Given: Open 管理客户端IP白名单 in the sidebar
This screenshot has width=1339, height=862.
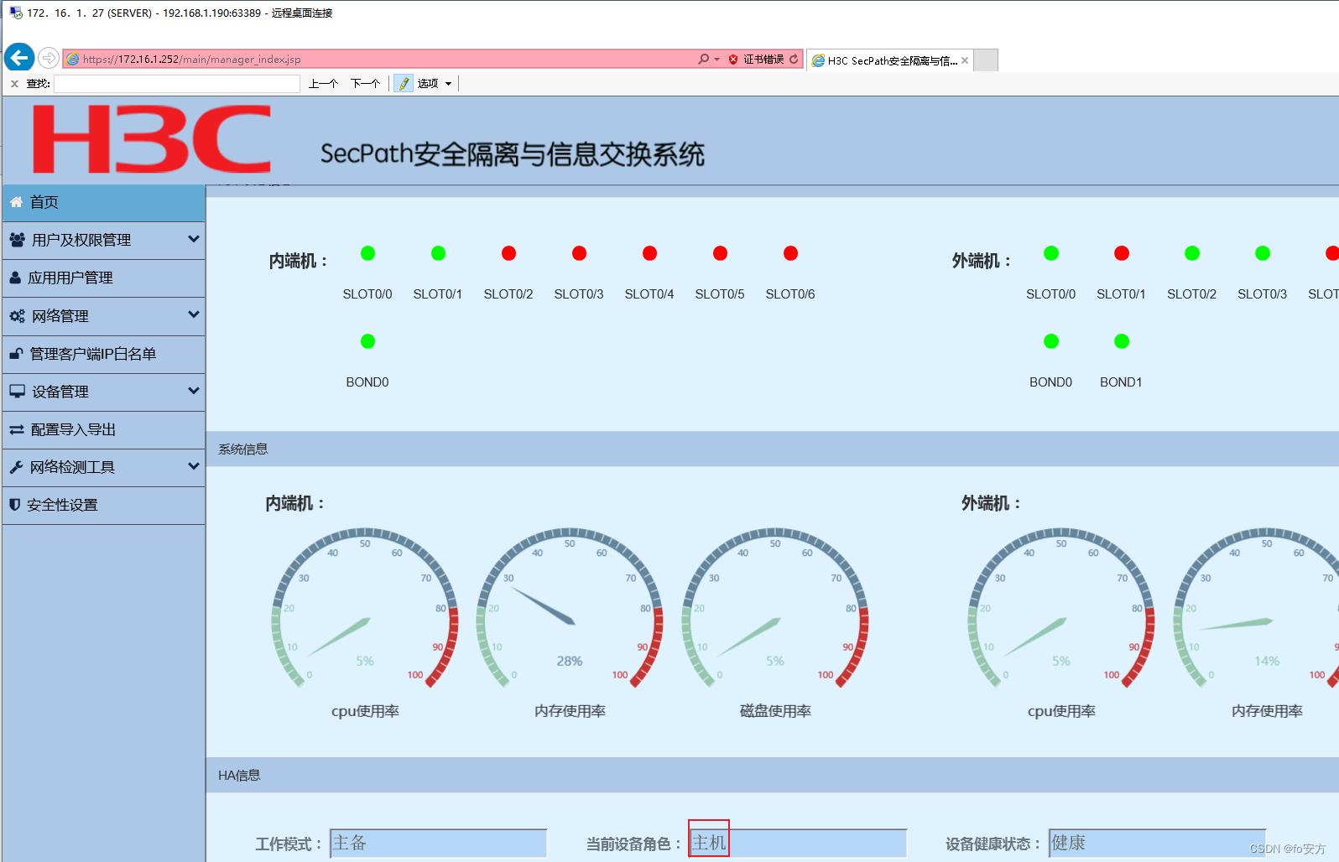Looking at the screenshot, I should click(x=104, y=354).
